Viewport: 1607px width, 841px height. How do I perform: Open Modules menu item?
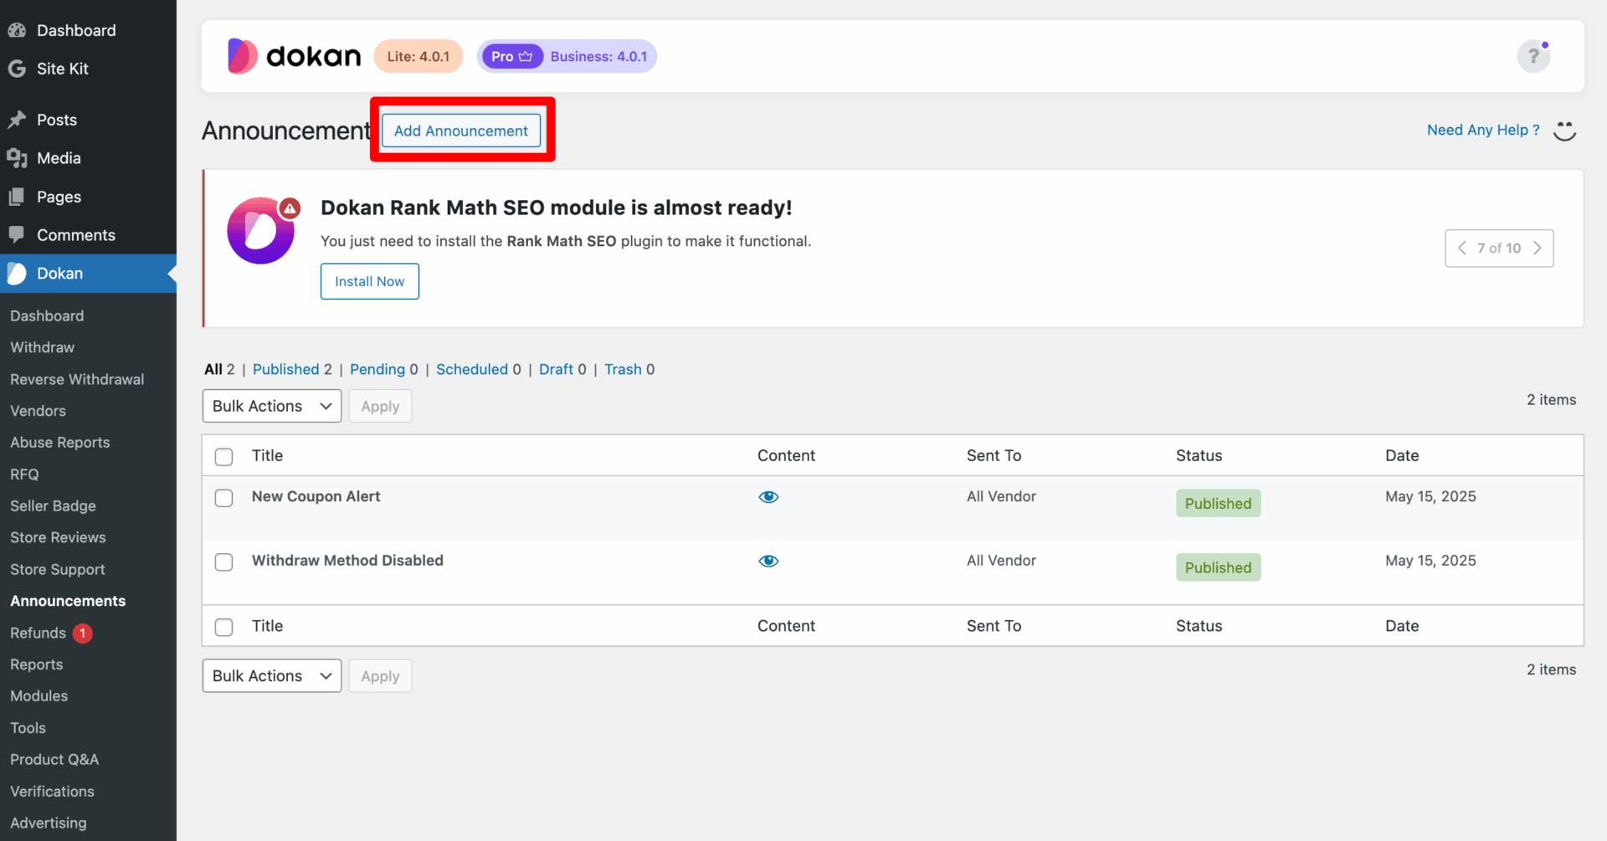click(39, 696)
